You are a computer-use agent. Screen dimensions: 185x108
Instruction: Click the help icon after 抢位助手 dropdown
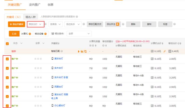[x=84, y=24]
